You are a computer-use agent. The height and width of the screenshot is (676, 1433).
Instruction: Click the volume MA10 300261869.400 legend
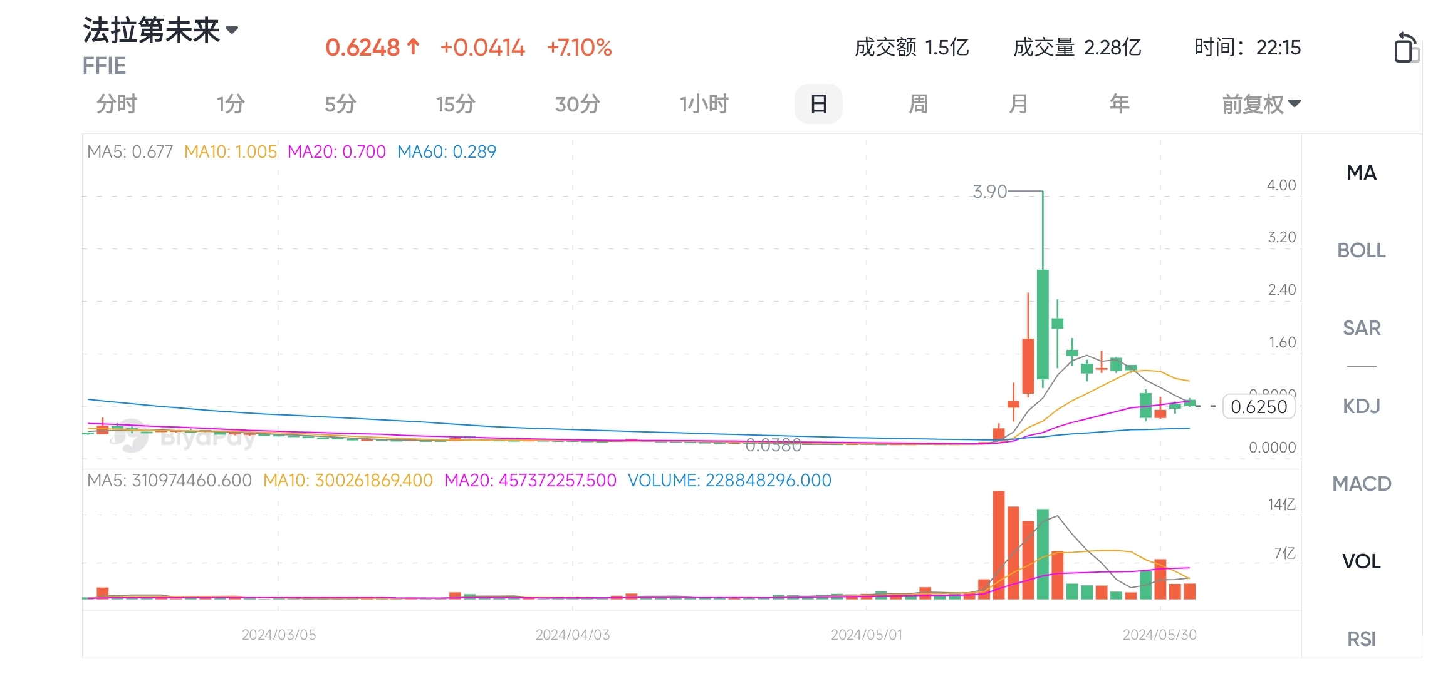point(348,481)
